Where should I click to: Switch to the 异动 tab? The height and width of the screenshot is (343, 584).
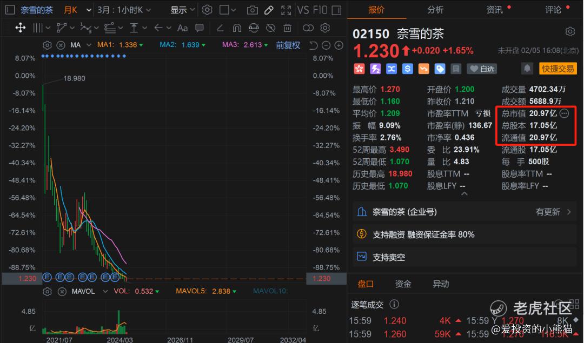click(441, 284)
